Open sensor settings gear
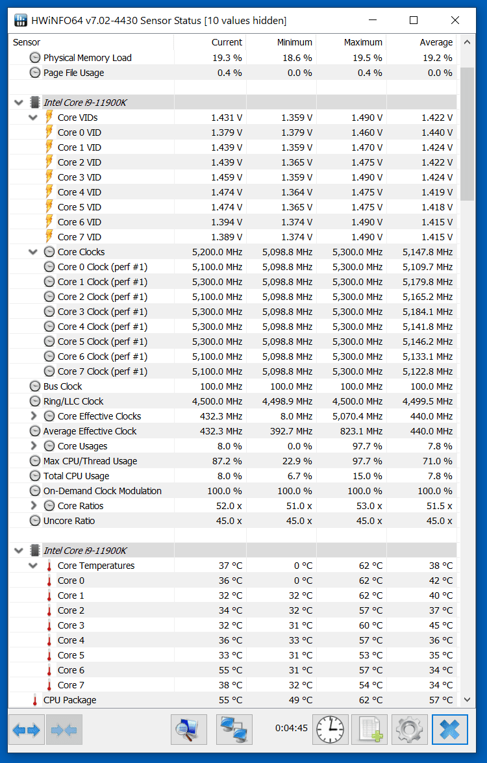The height and width of the screenshot is (763, 487). click(x=410, y=730)
